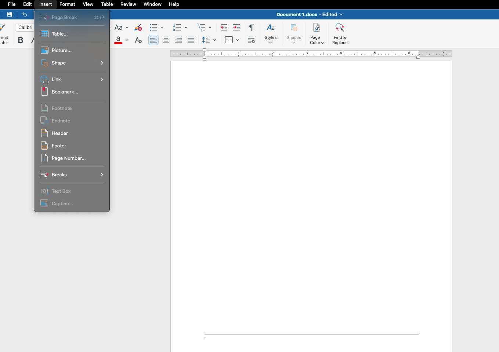Open the Review menu
The image size is (499, 352).
(128, 4)
